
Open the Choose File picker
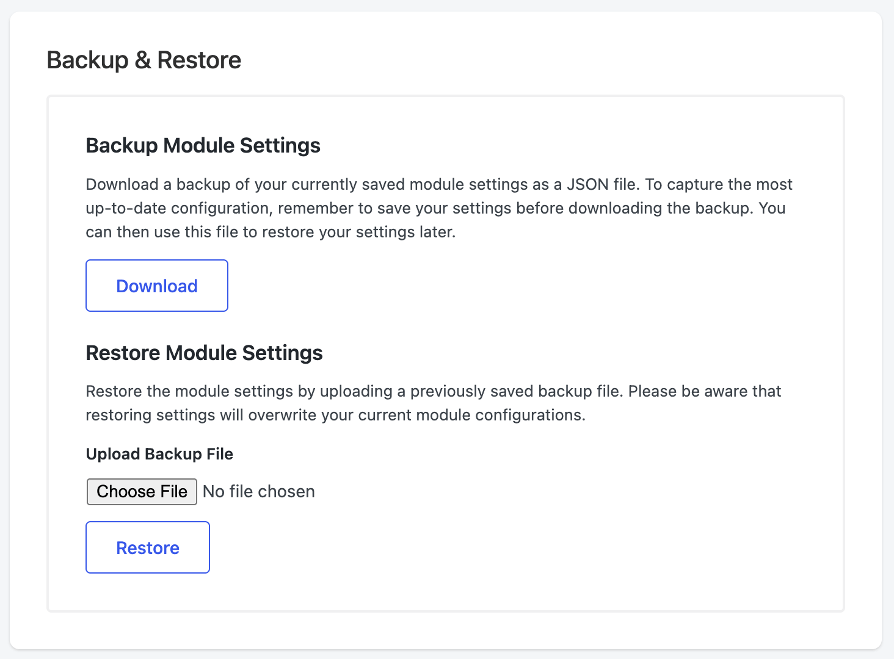[142, 492]
